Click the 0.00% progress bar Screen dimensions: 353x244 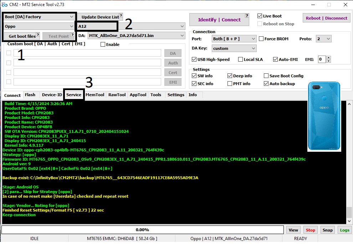coord(143,230)
